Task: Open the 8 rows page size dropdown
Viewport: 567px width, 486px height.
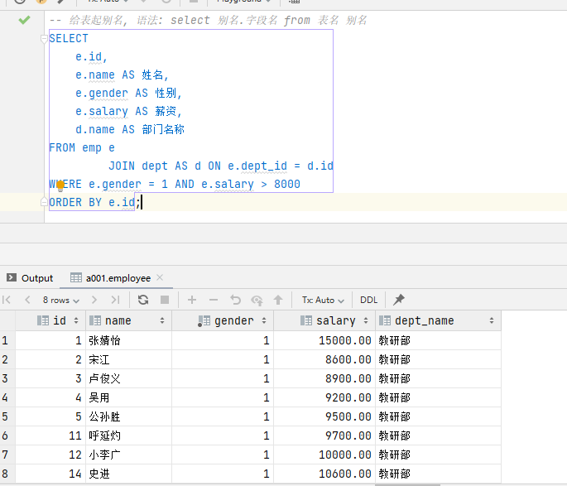Action: (61, 300)
